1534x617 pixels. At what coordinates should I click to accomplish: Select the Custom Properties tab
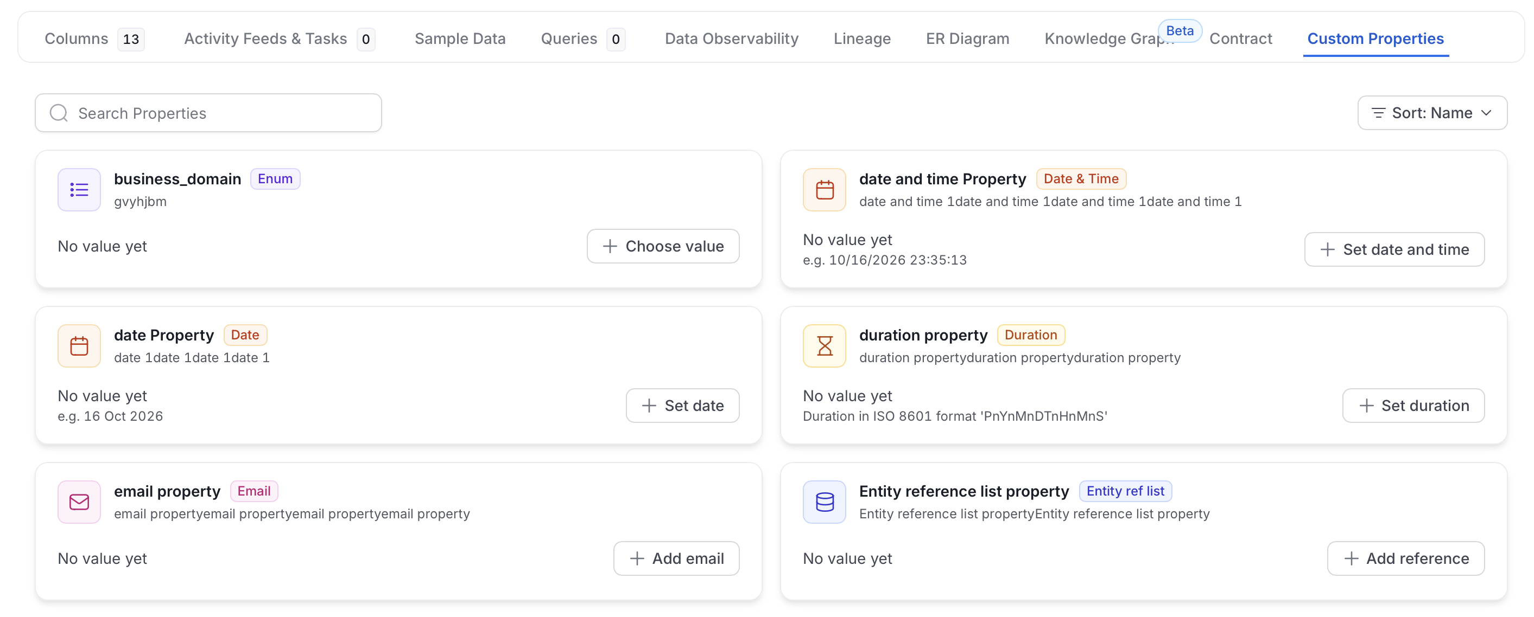pos(1375,38)
